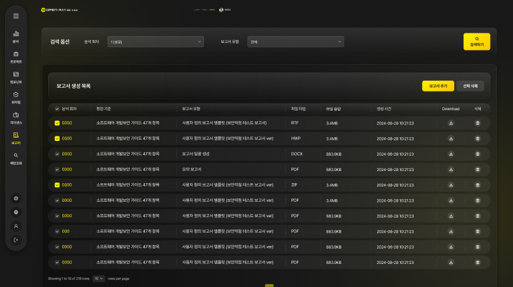Screen dimensions: 513x287
Task: Click the DOCX file type cell
Action: (296, 154)
